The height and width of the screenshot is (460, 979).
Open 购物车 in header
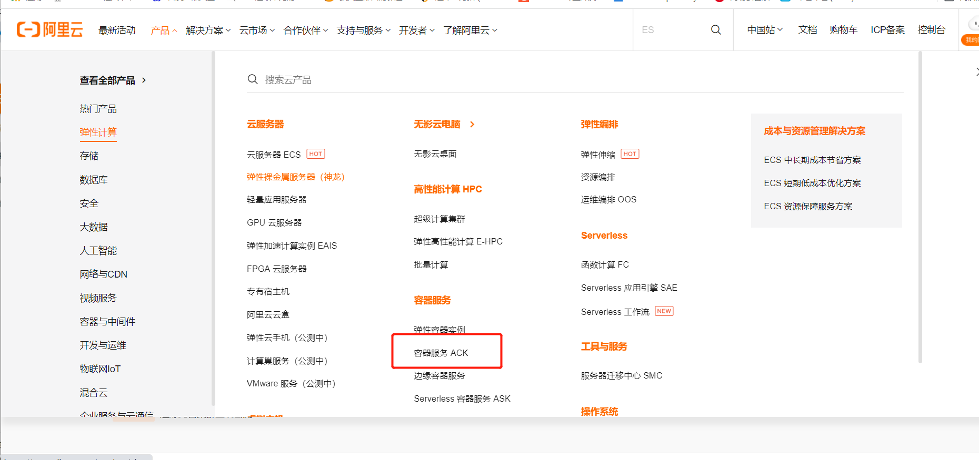844,30
